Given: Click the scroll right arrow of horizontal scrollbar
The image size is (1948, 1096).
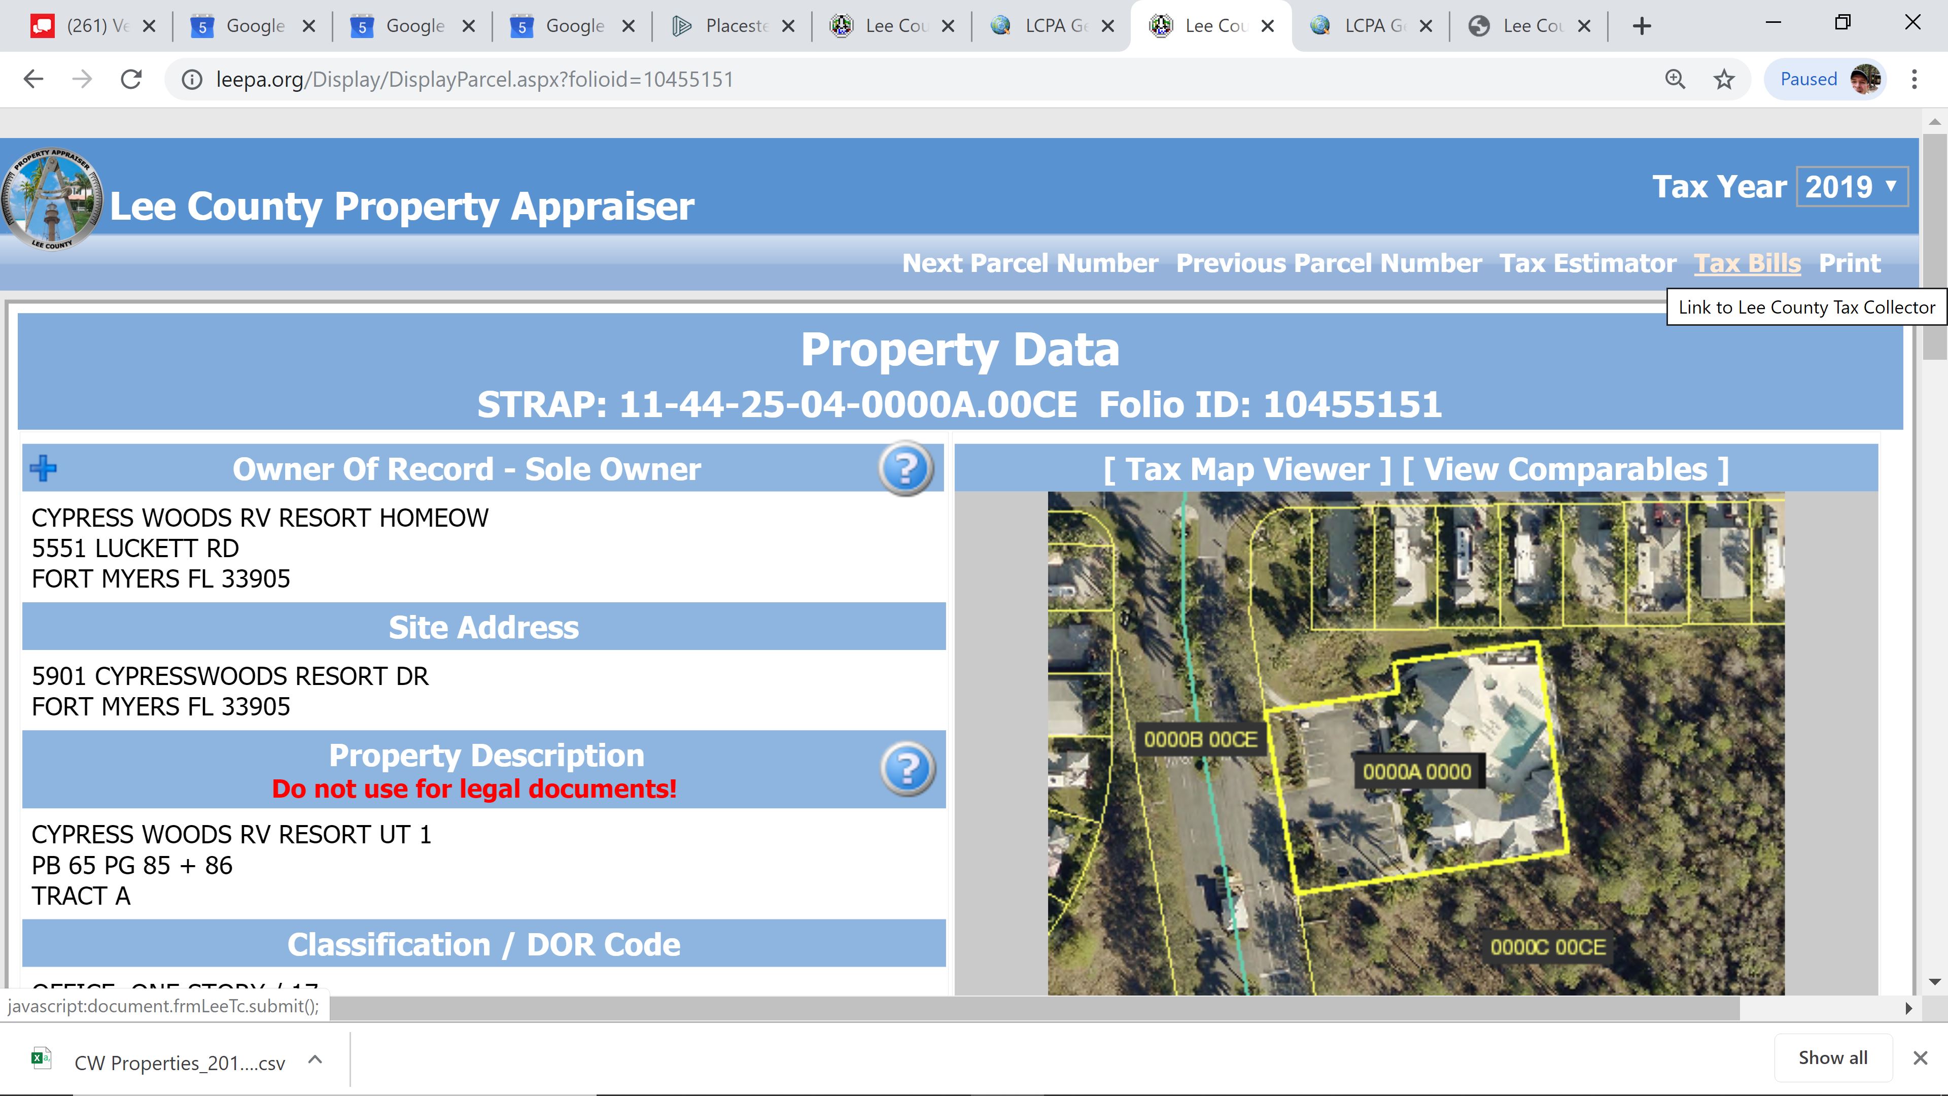Looking at the screenshot, I should coord(1908,1008).
